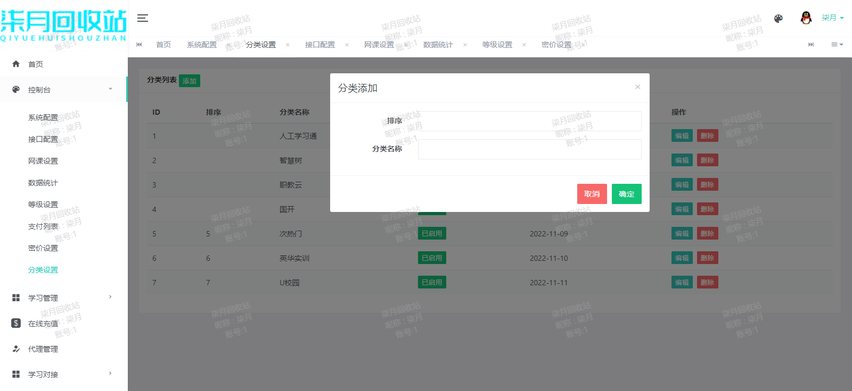Close the 等级设置 tab
852x391 pixels.
[x=524, y=45]
